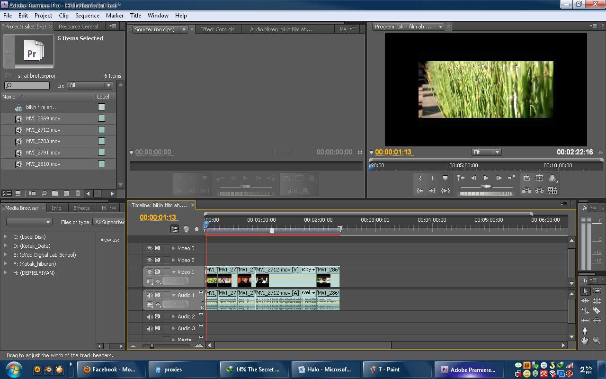
Task: Click Extract button in Program monitor
Action: click(x=539, y=190)
